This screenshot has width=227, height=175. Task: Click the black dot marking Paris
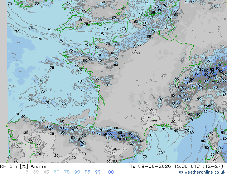point(135,50)
